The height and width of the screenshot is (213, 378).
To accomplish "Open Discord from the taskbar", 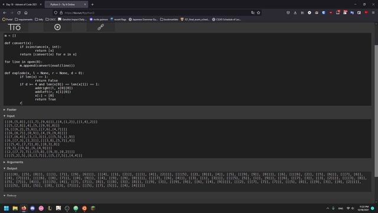I will 32,208.
